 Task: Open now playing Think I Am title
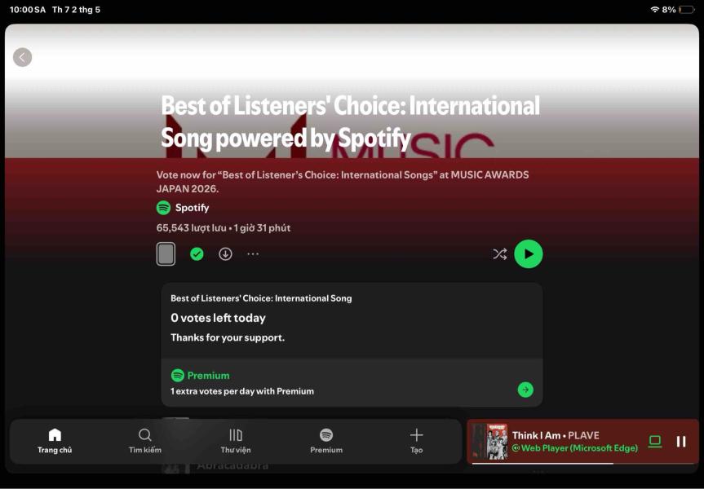coord(536,435)
